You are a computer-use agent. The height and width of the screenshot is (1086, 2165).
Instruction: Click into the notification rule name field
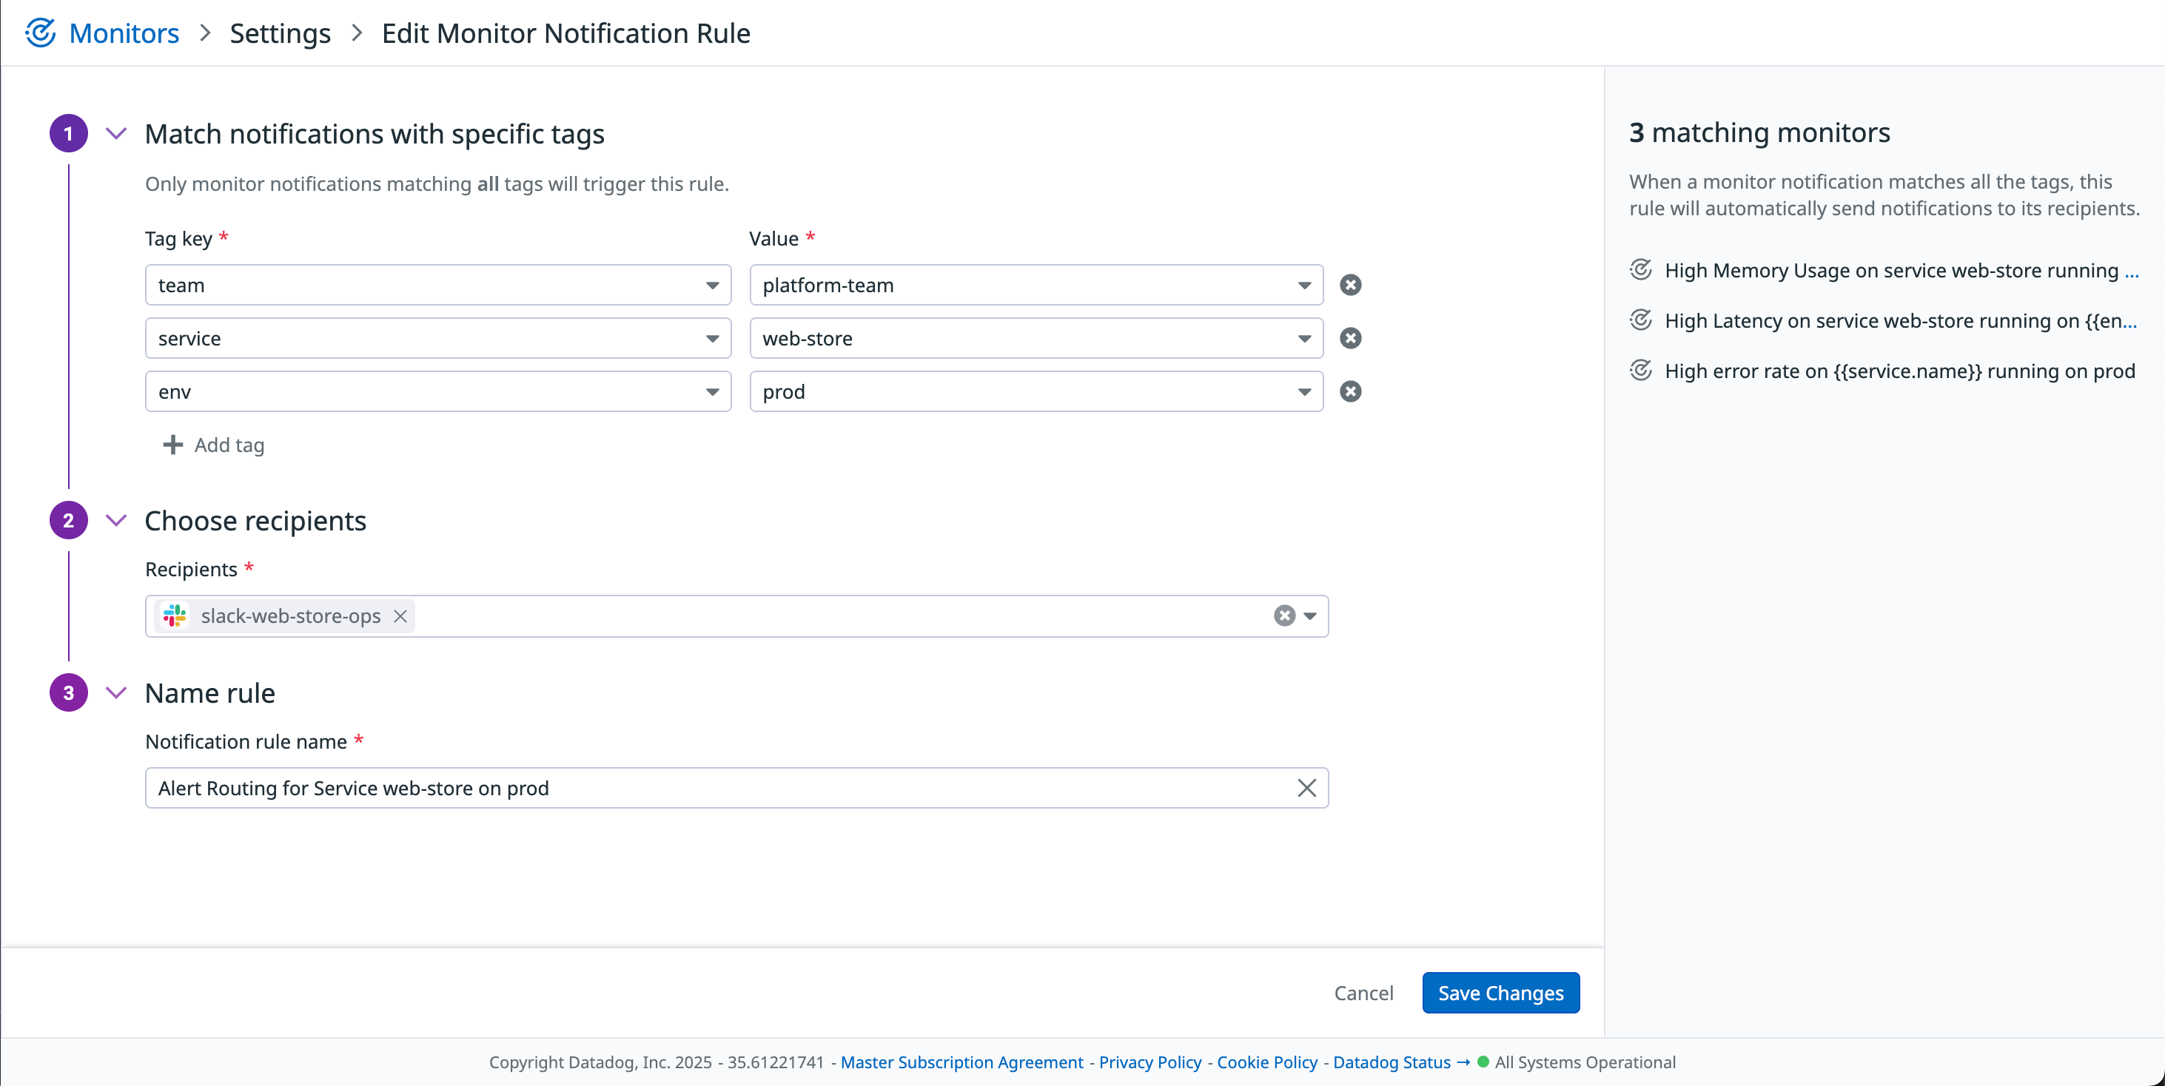714,788
